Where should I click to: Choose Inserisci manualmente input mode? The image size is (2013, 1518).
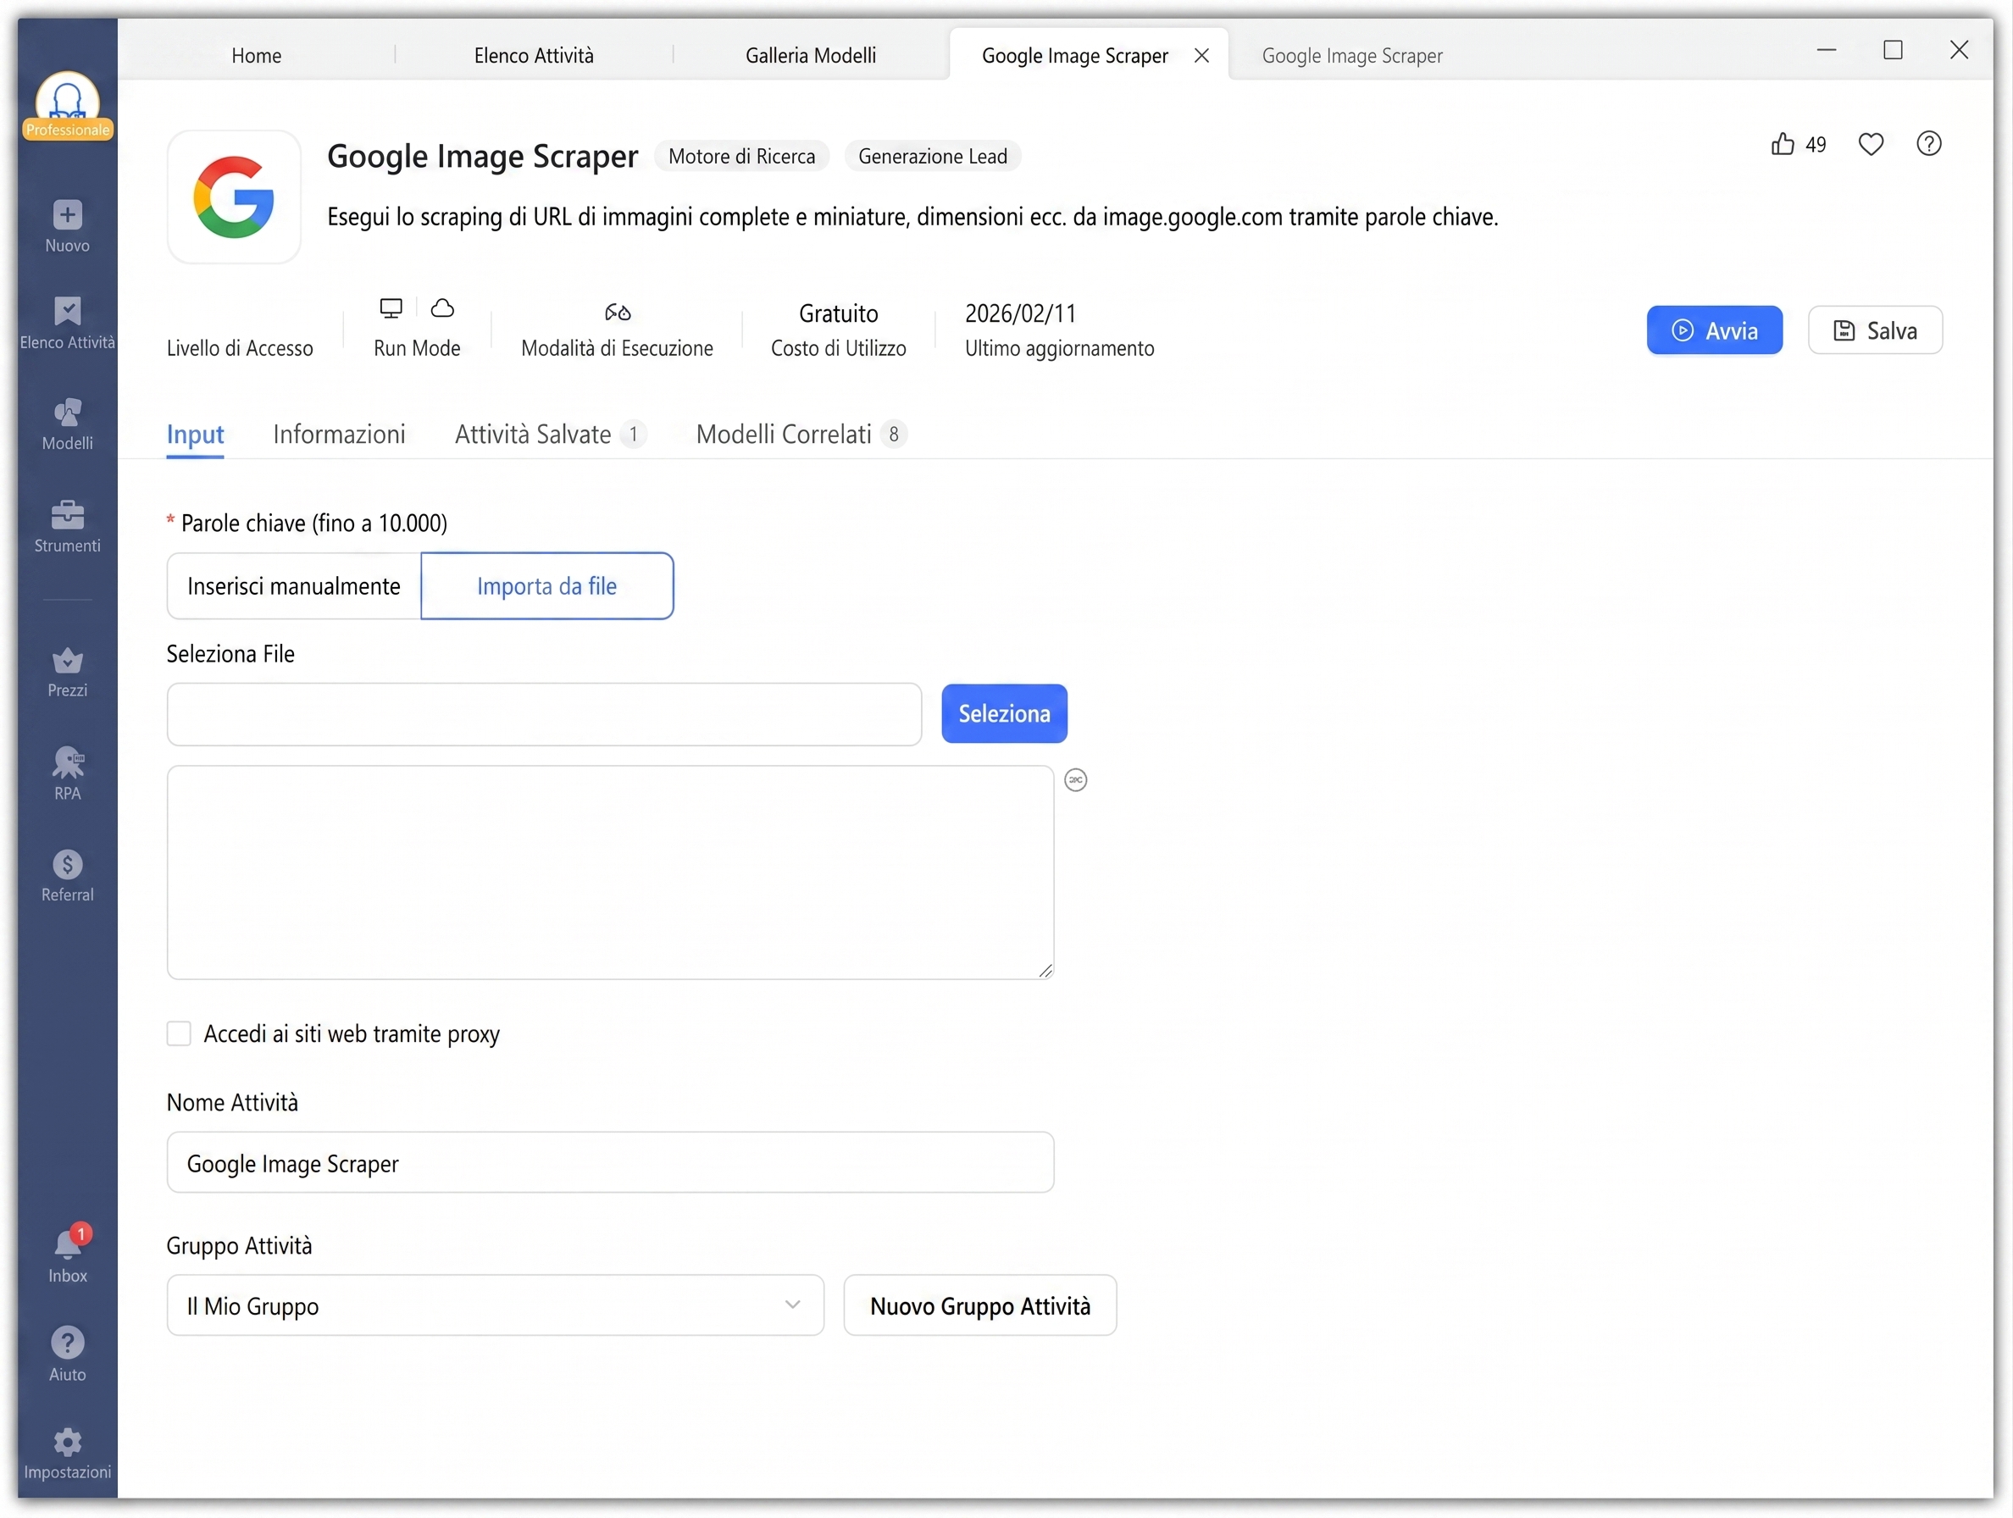click(294, 586)
